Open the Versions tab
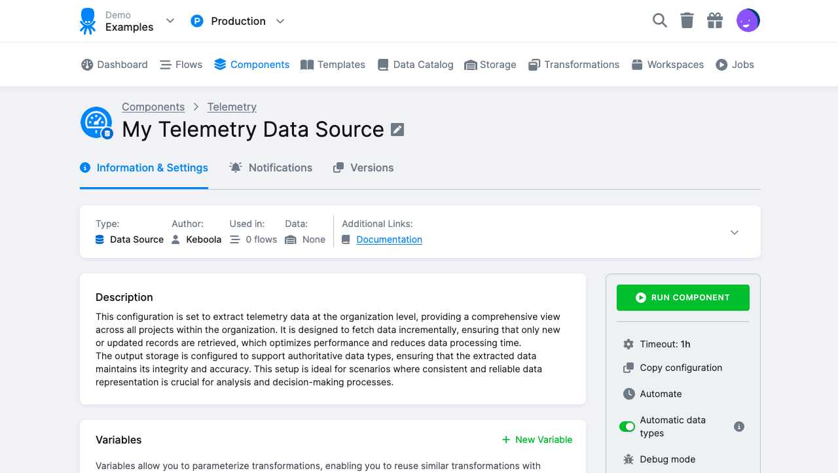The height and width of the screenshot is (473, 838). click(x=363, y=167)
